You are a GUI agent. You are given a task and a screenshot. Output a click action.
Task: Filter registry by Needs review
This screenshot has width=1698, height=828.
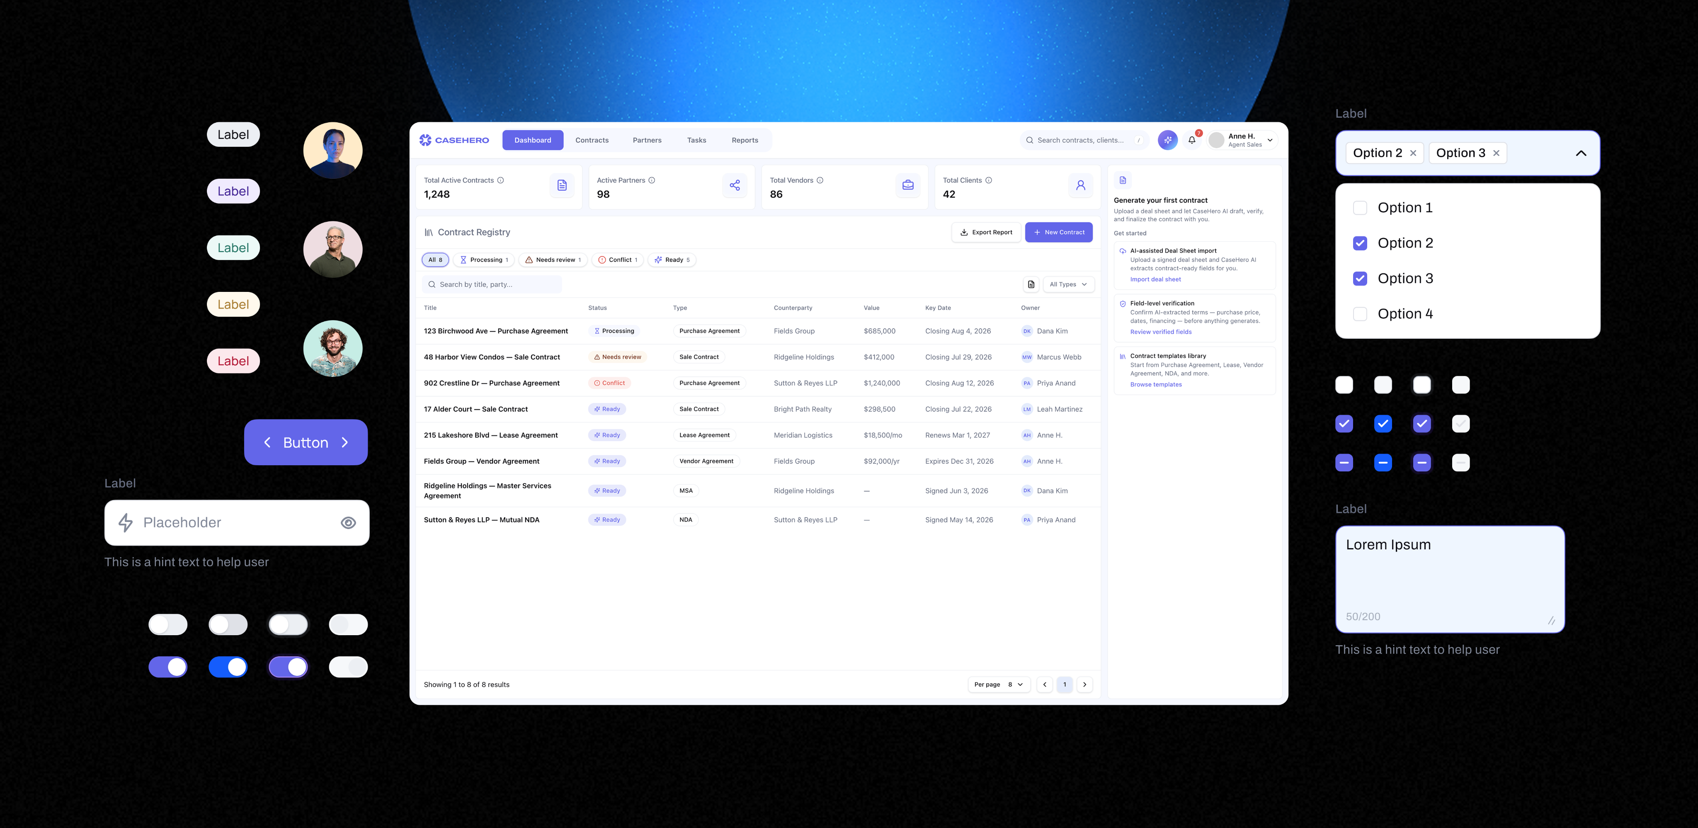coord(553,260)
